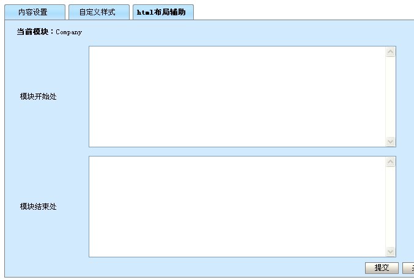414x280 pixels.
Task: Click the 当前模块 heading text
Action: coord(35,32)
